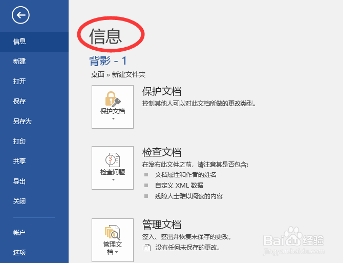This screenshot has width=343, height=263.
Task: Click the 桌面 path link
Action: coord(98,75)
